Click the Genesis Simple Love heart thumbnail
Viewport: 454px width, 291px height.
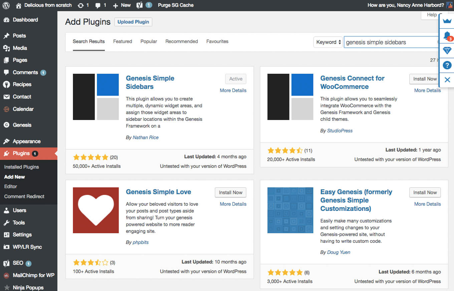(96, 210)
